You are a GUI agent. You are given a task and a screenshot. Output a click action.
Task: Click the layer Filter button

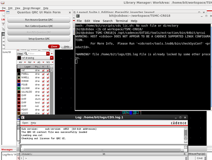[20, 54]
